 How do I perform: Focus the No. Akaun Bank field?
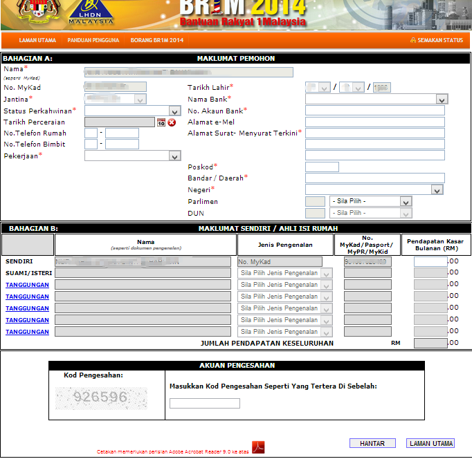click(x=375, y=111)
